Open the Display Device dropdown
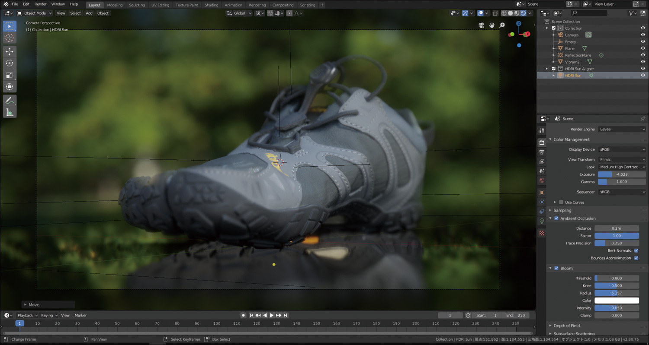Viewport: 649px width, 345px height. click(622, 149)
